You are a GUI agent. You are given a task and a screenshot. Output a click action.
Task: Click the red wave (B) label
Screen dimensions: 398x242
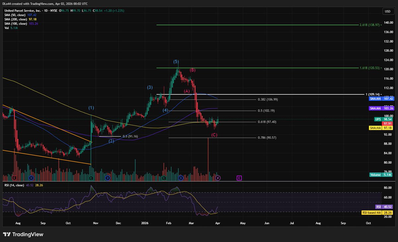click(192, 70)
